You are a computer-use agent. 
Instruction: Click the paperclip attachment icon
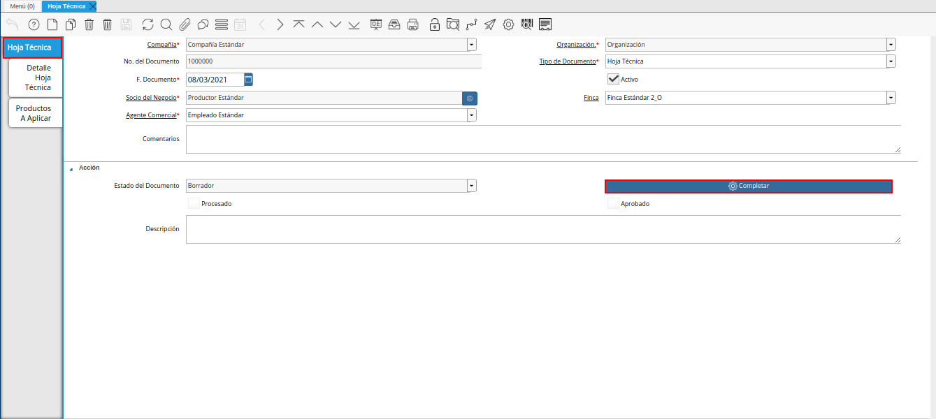click(x=185, y=24)
